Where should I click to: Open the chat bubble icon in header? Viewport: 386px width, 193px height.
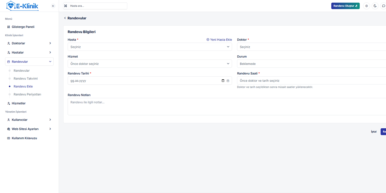383,6
